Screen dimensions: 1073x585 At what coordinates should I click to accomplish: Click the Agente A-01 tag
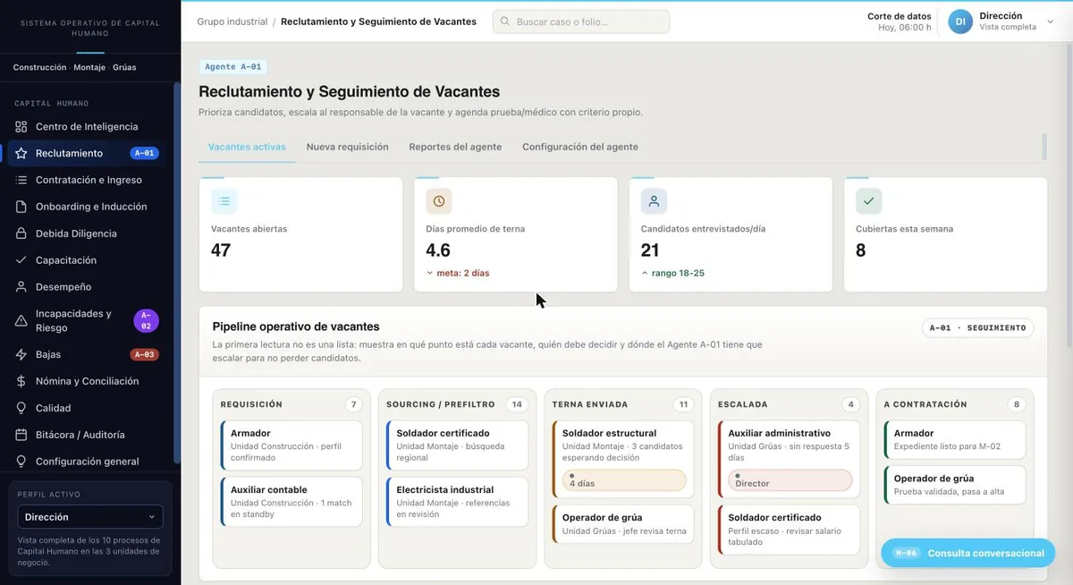coord(233,67)
